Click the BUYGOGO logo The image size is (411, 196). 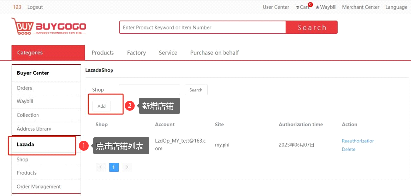49,27
